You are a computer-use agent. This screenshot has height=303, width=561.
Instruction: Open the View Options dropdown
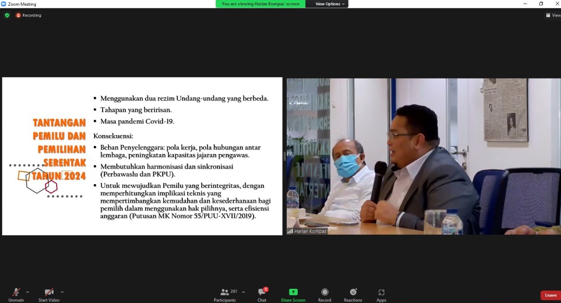(x=330, y=4)
